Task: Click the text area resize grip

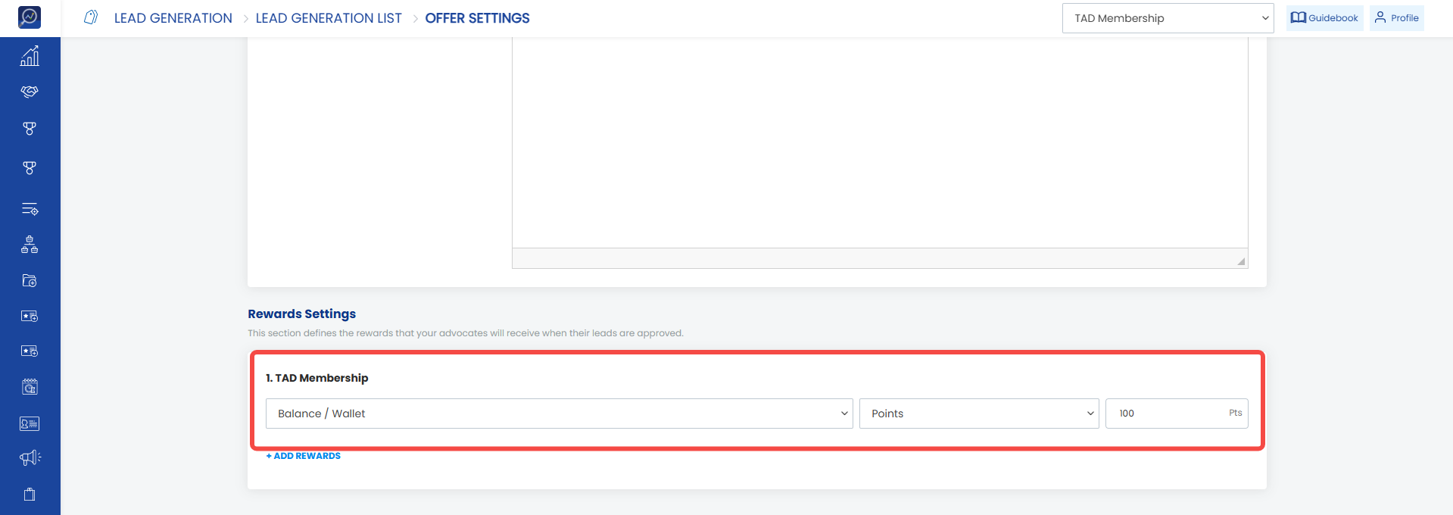Action: (x=1241, y=261)
